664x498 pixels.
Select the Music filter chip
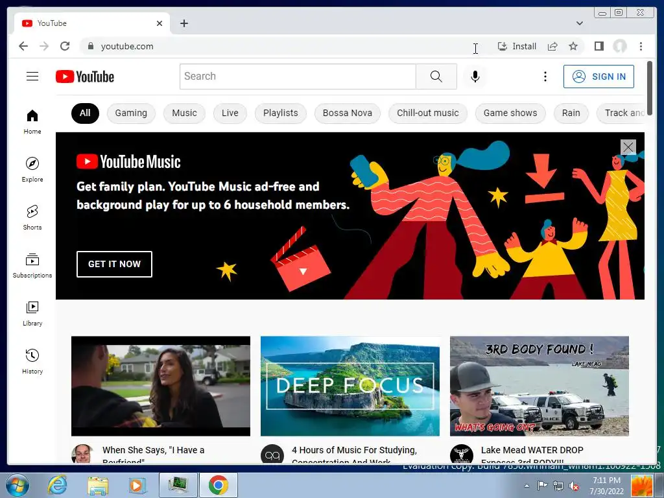184,113
